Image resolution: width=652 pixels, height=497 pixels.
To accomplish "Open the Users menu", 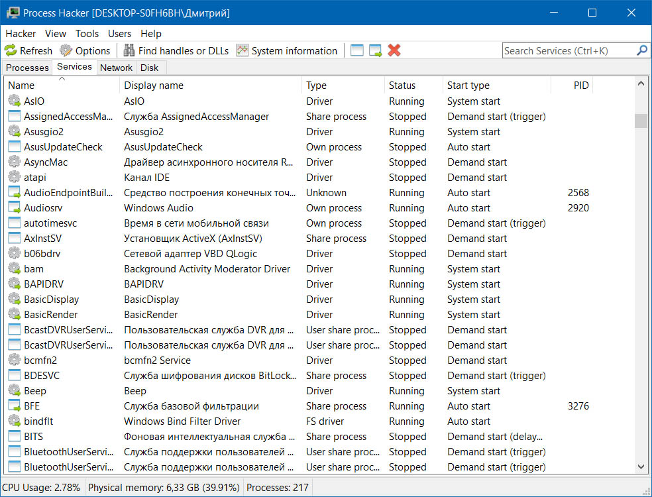I will tap(119, 34).
